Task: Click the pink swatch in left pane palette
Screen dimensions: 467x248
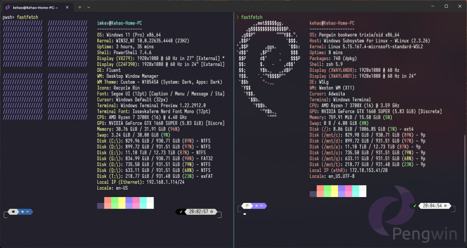Action: pyautogui.click(x=136, y=203)
